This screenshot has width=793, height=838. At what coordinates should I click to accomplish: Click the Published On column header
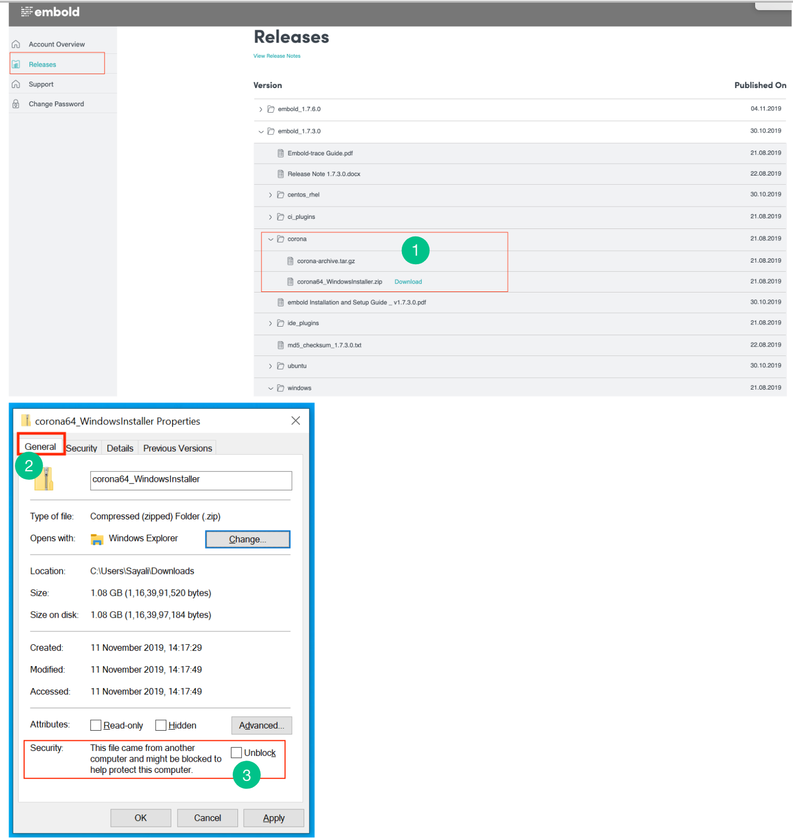click(760, 85)
